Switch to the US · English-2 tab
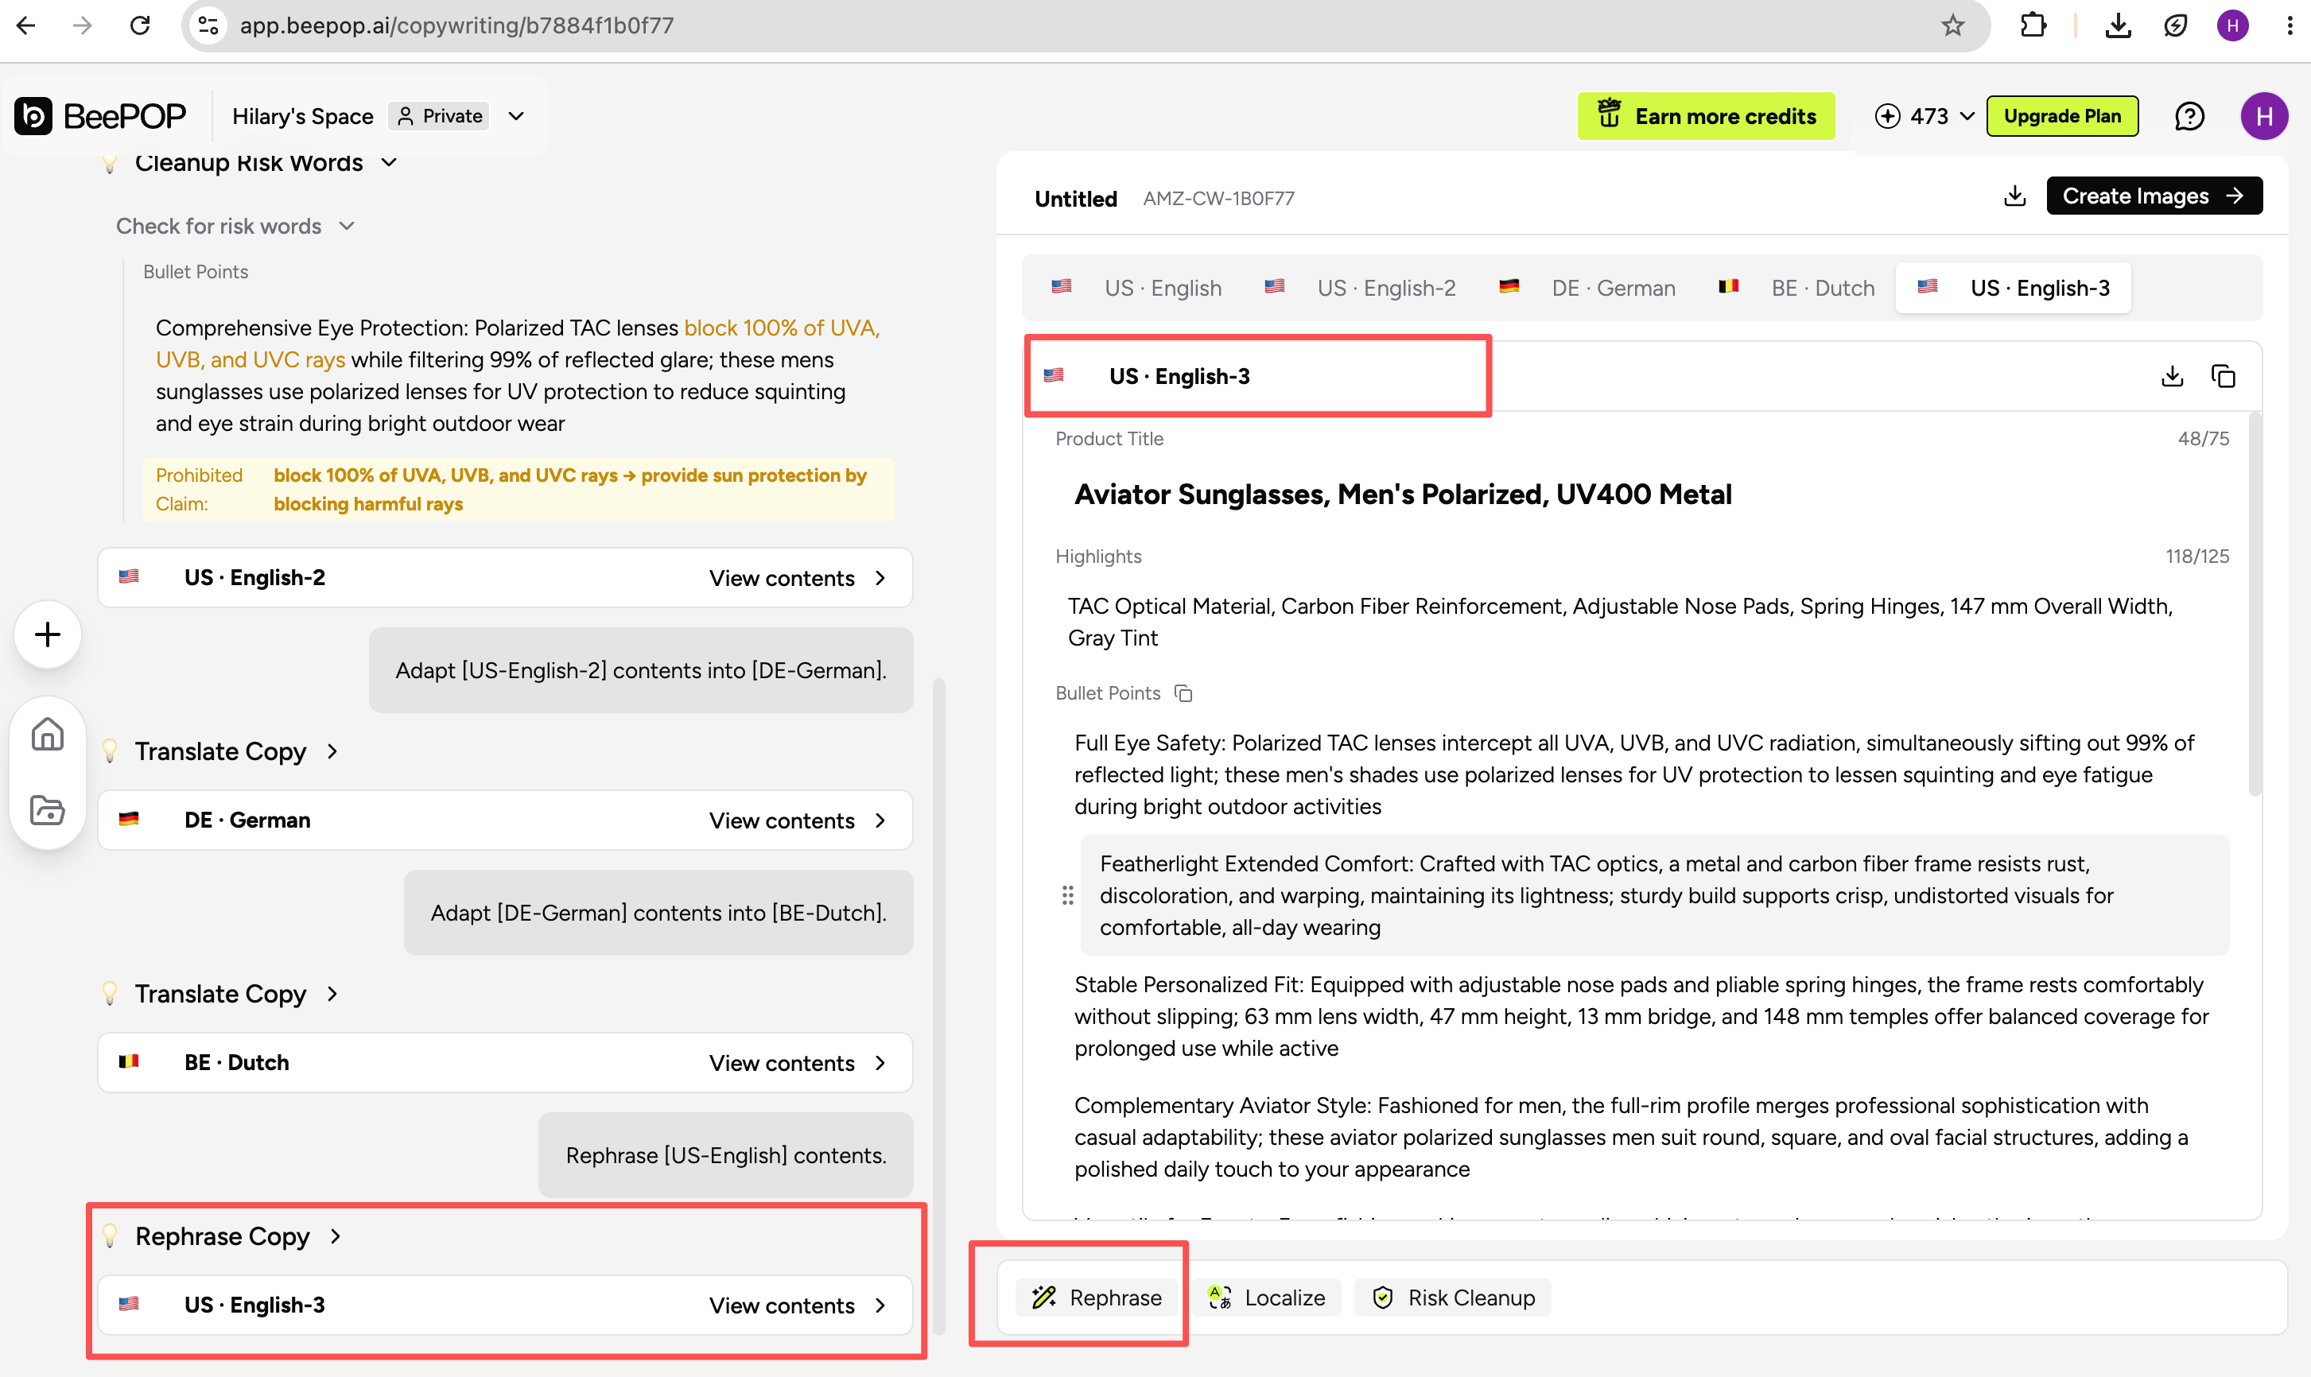 click(x=1360, y=288)
